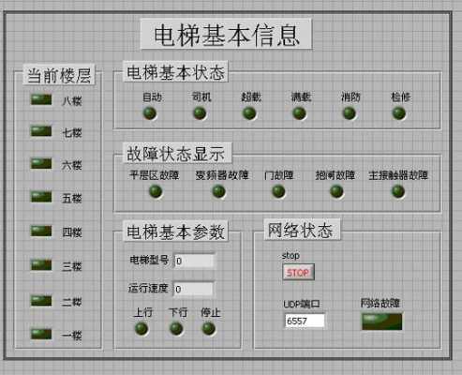
Task: Click the 下行 direction LED
Action: [x=176, y=328]
